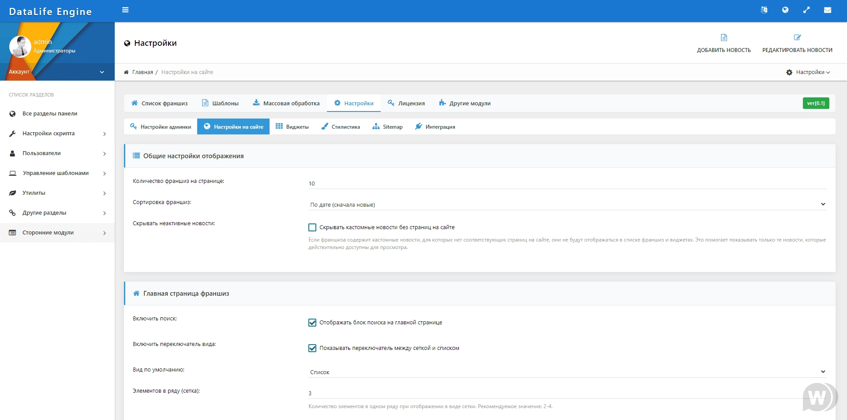Click the admin avatar picture
Image resolution: width=847 pixels, height=420 pixels.
point(20,47)
